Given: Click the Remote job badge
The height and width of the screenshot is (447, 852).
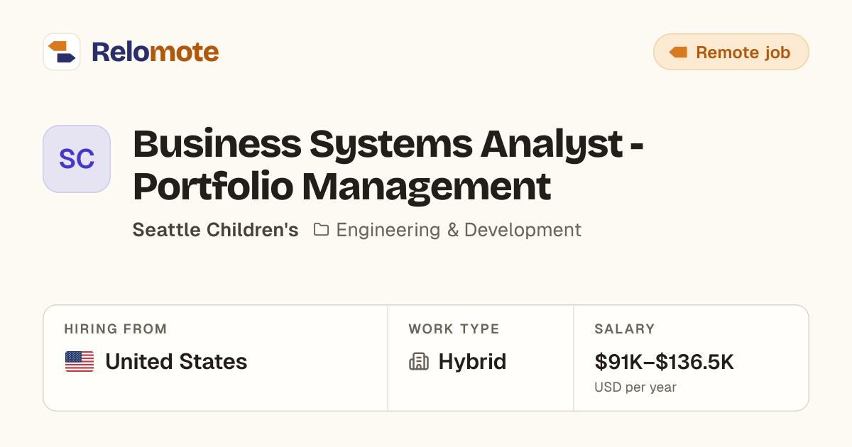Looking at the screenshot, I should [x=731, y=52].
